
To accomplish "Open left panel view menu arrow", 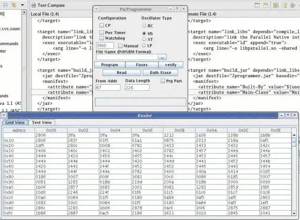I will click(22, 5).
